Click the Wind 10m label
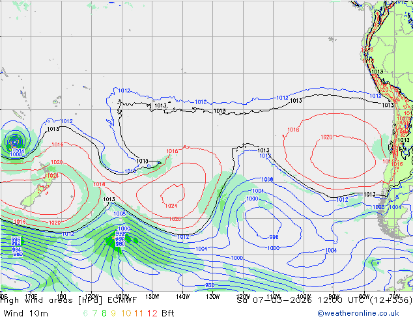Screen dimensions: 413x319 click(x=26, y=313)
